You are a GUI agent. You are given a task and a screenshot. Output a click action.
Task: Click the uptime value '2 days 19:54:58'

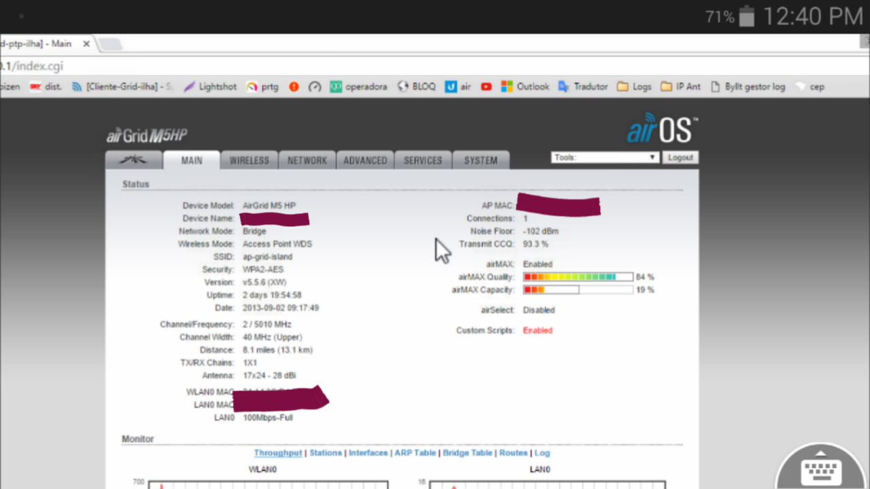tap(272, 295)
